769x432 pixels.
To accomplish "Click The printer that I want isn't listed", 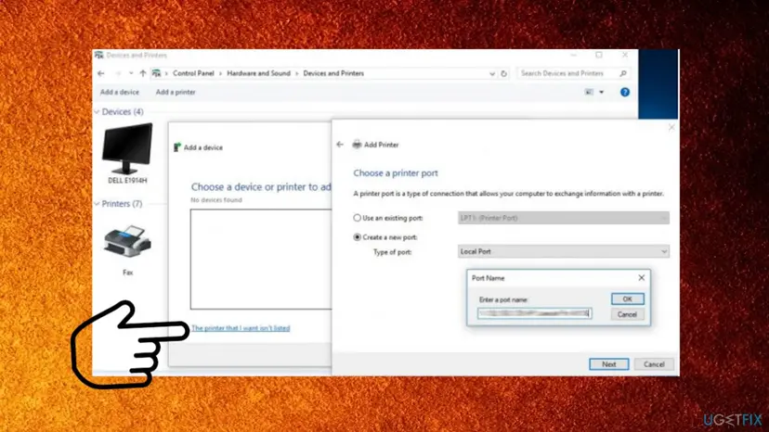I will [x=241, y=328].
